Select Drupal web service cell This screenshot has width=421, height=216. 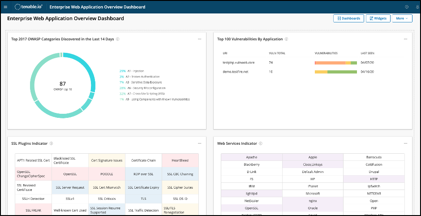click(x=374, y=172)
